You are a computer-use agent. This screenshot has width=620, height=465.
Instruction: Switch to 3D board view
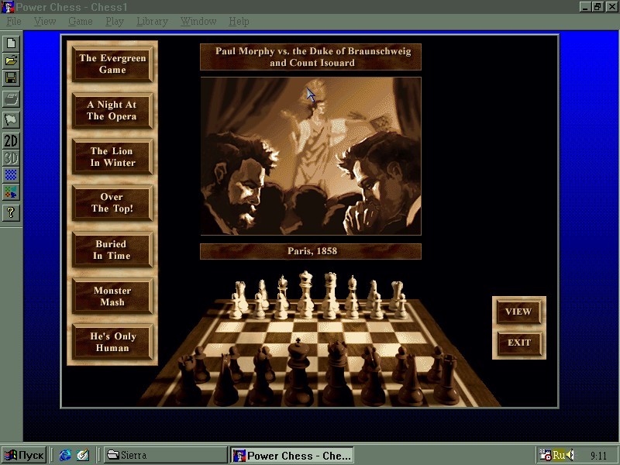11,158
